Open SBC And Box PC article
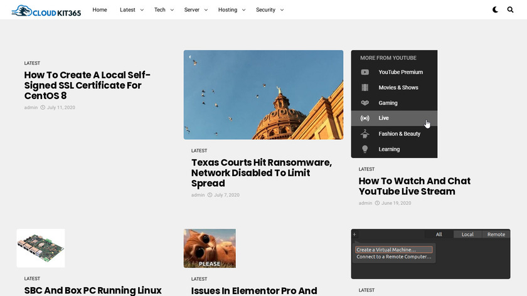527x296 pixels. tap(93, 290)
